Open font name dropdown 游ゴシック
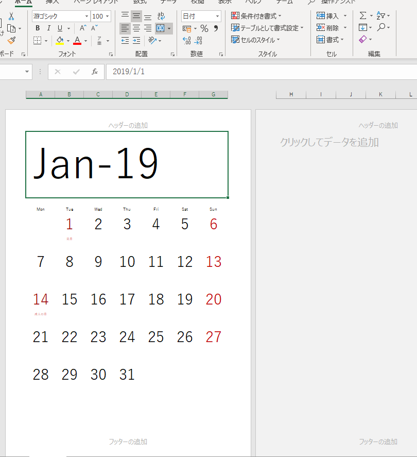This screenshot has height=457, width=417. 87,16
